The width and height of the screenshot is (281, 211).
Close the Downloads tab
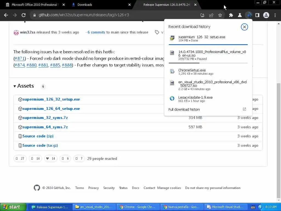pyautogui.click(x=130, y=5)
